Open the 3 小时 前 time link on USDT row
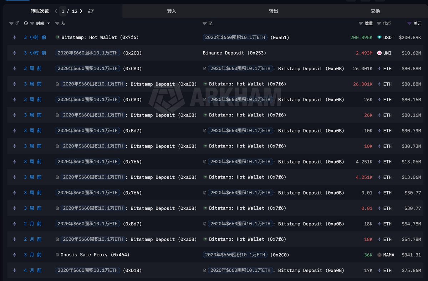Viewport: 428px width, 281px height. tap(35, 37)
